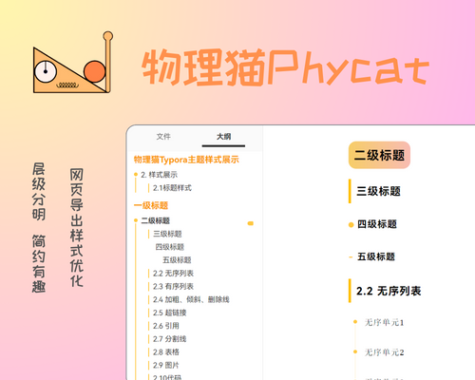Screen dimensions: 475x380
Task: Open 物理猫Typora主题样式展示 outline heading
Action: pyautogui.click(x=186, y=160)
